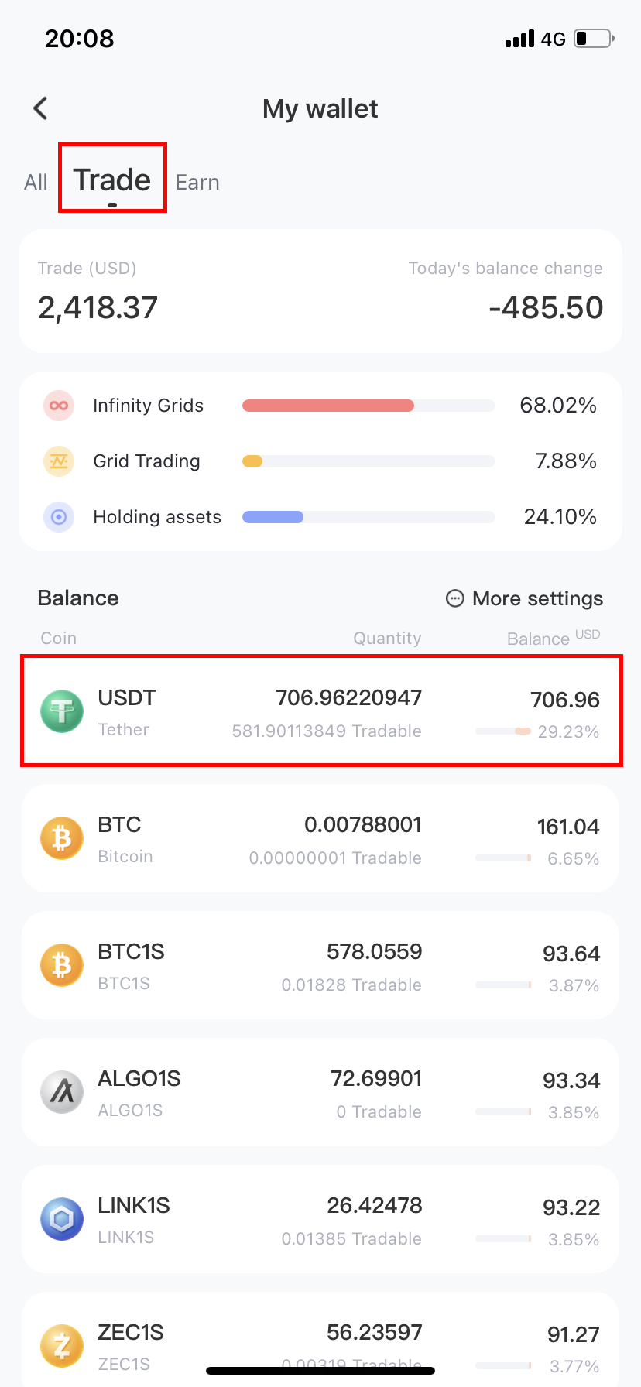The image size is (641, 1387).
Task: Select the Trade tab
Action: click(x=112, y=180)
